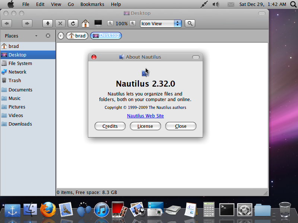Viewport: 298px width, 223px height.
Task: Click the network plug icon in menu bar
Action: pos(204,4)
